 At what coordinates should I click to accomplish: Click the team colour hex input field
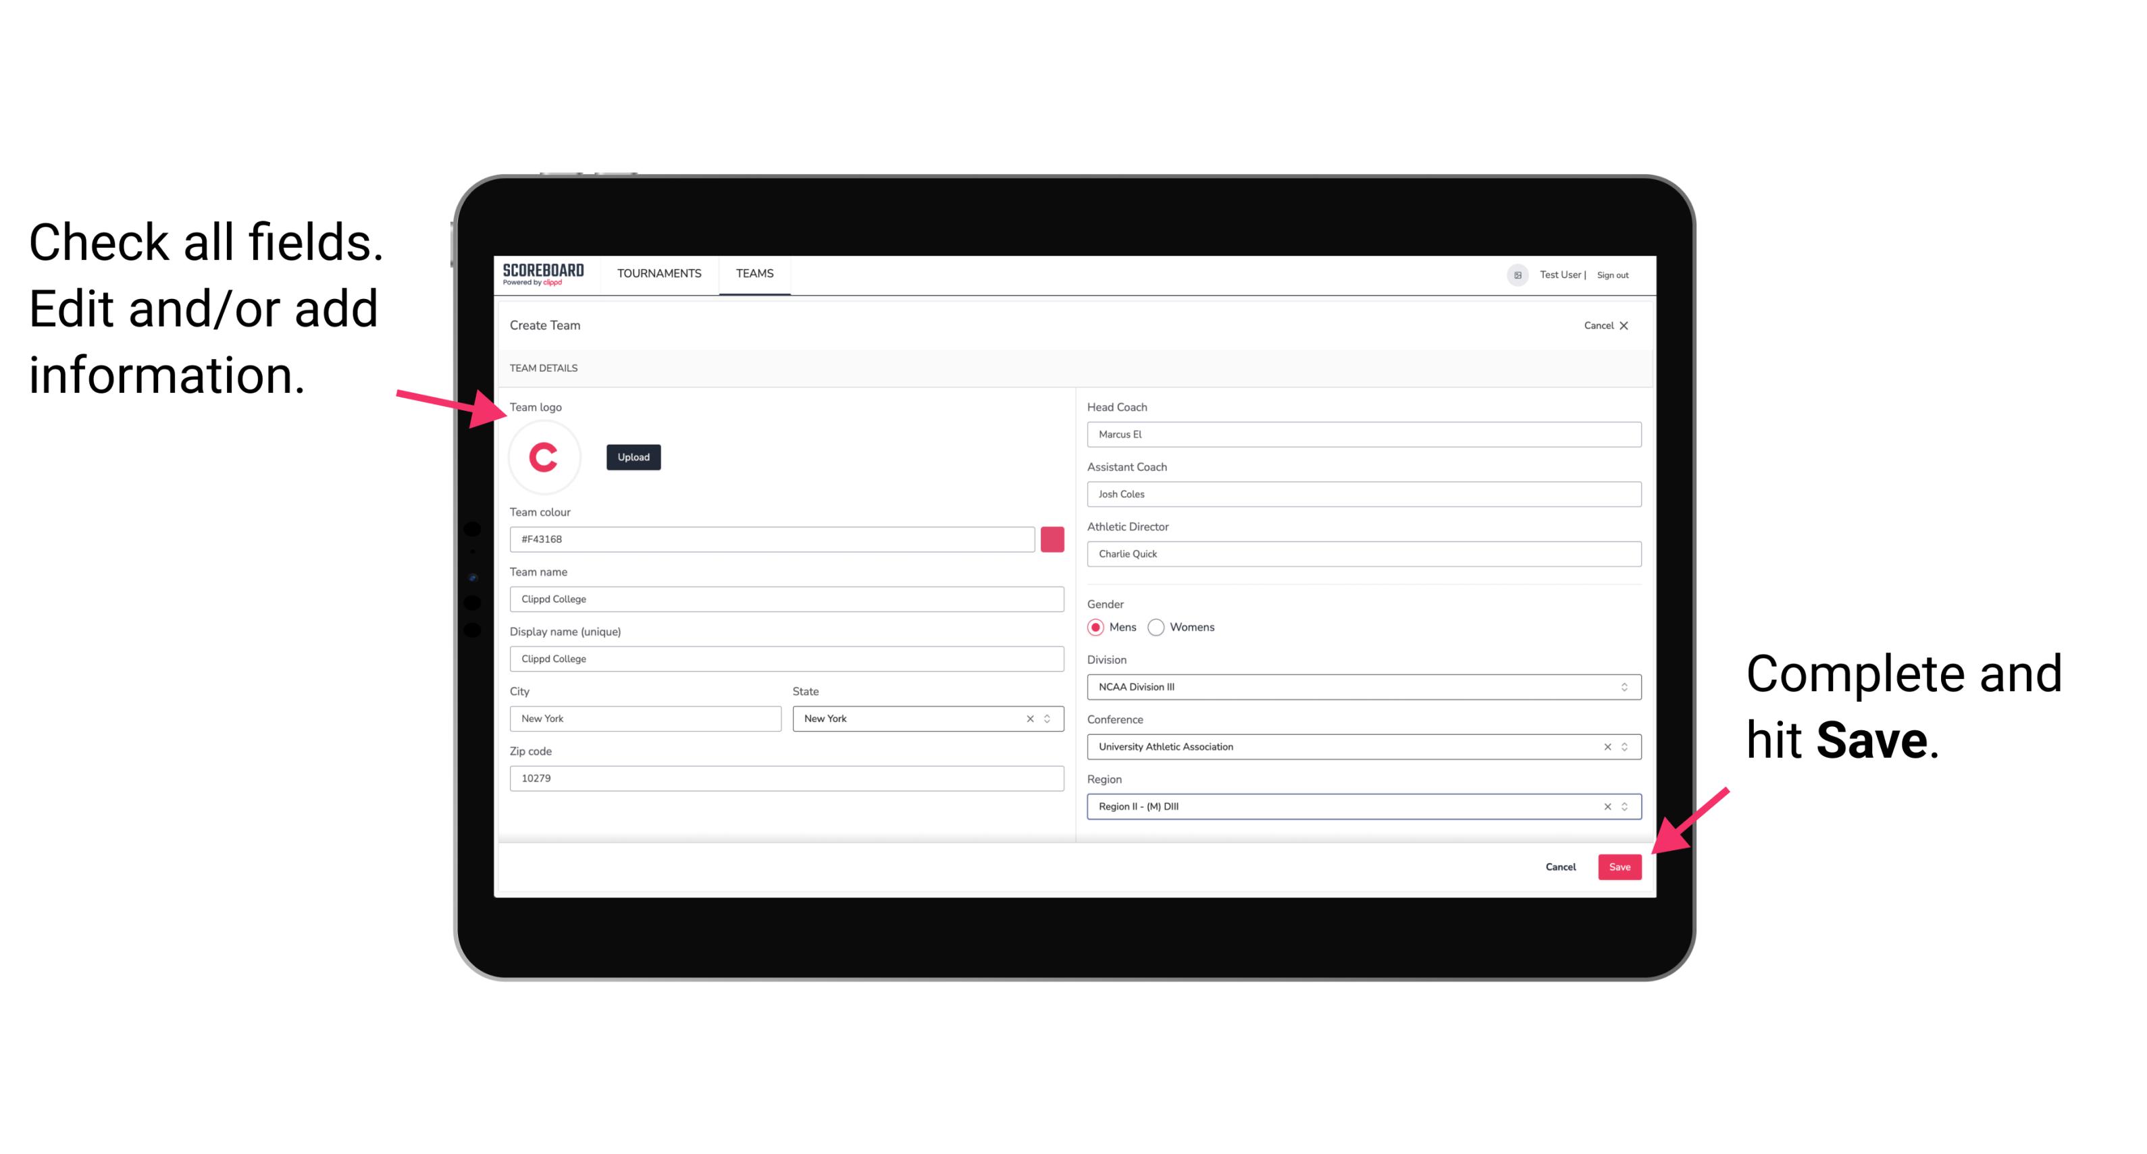[772, 539]
